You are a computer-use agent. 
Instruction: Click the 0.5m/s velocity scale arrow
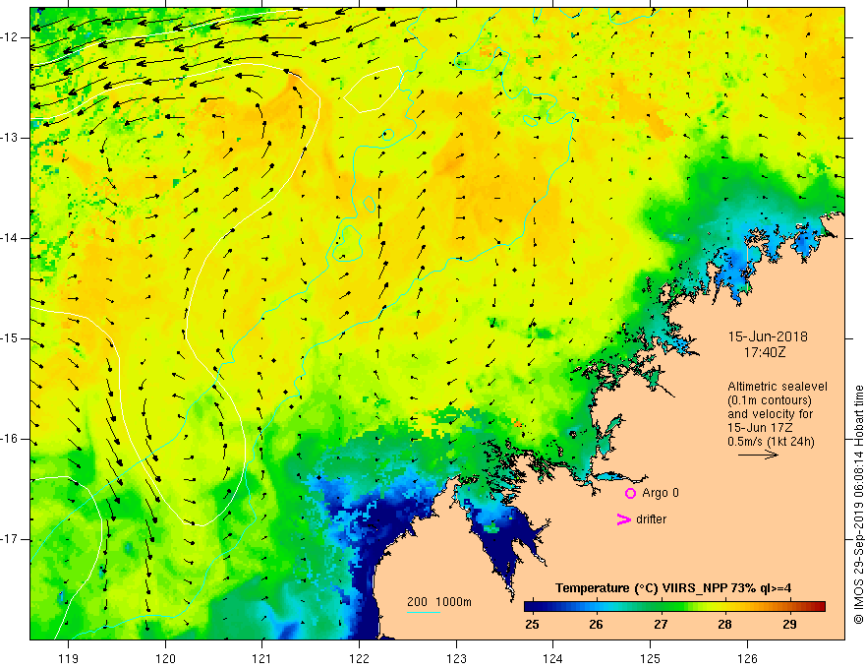click(758, 455)
